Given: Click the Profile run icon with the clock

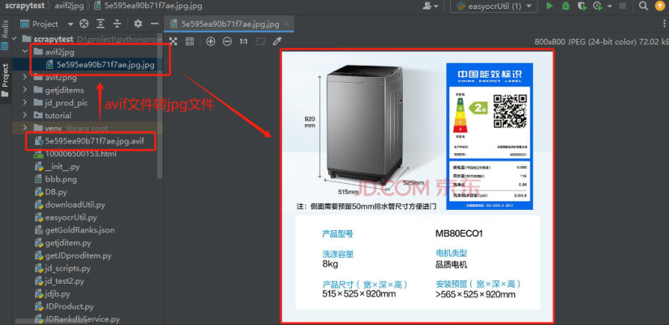Looking at the screenshot, I should pyautogui.click(x=598, y=6).
